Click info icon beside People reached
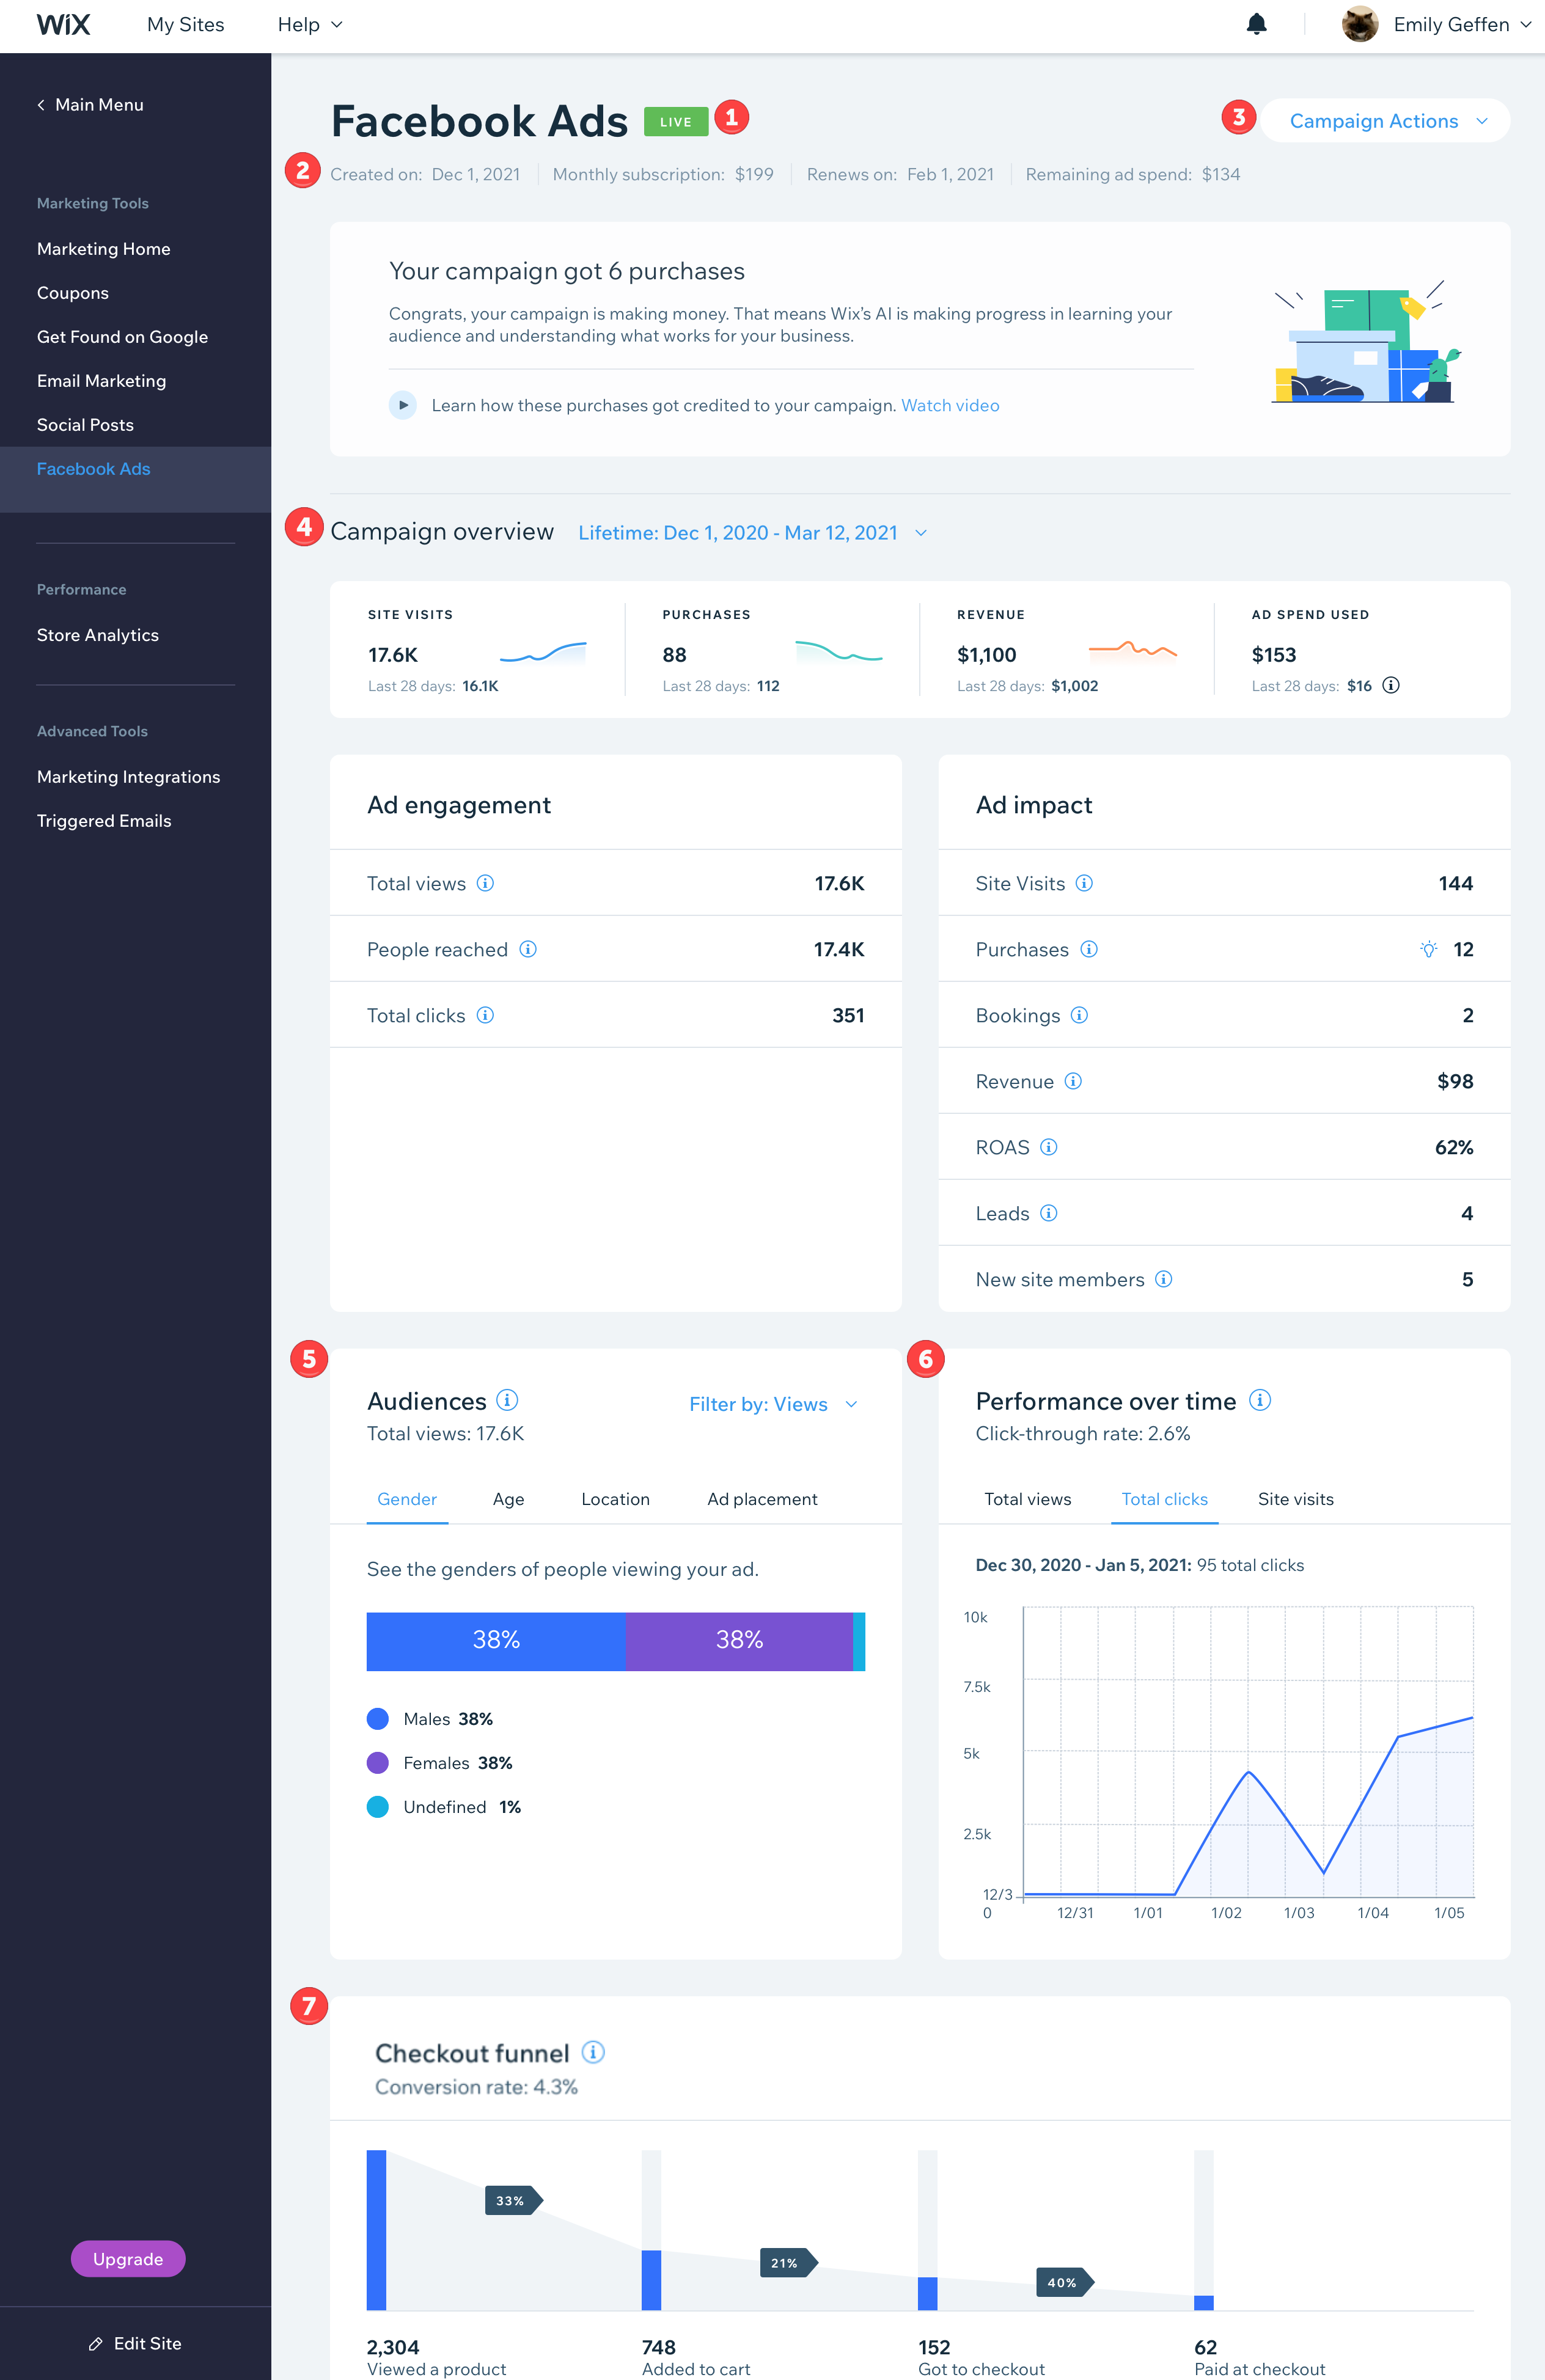The height and width of the screenshot is (2380, 1545). 528,949
